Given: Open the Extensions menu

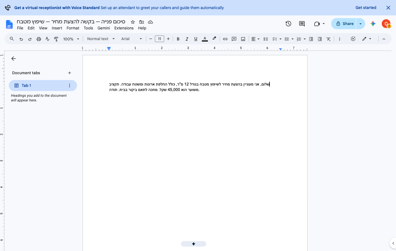Looking at the screenshot, I should tap(124, 28).
